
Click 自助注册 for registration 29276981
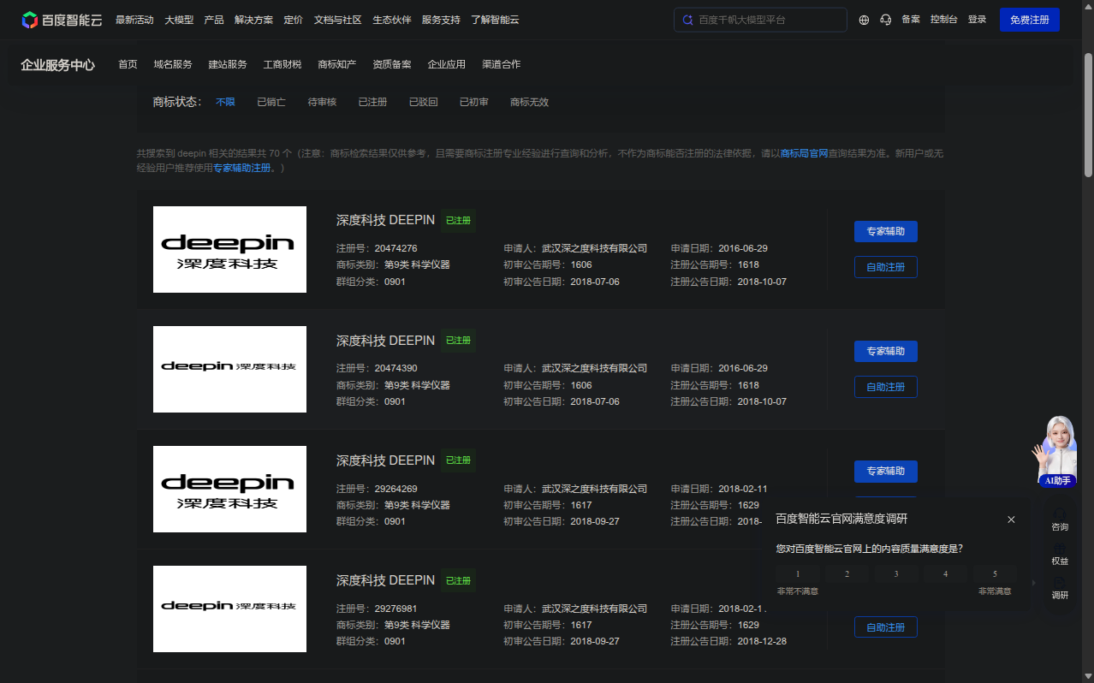point(885,627)
